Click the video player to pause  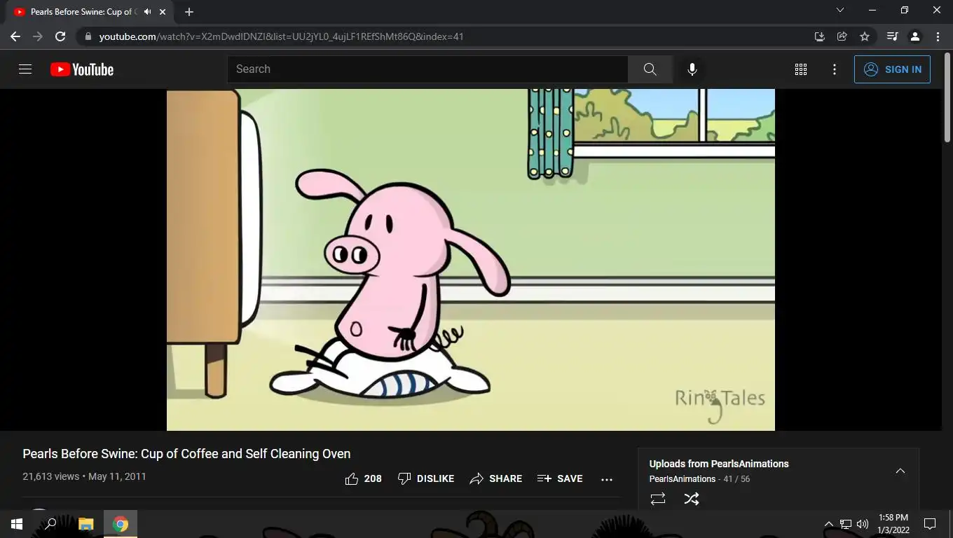pyautogui.click(x=471, y=259)
